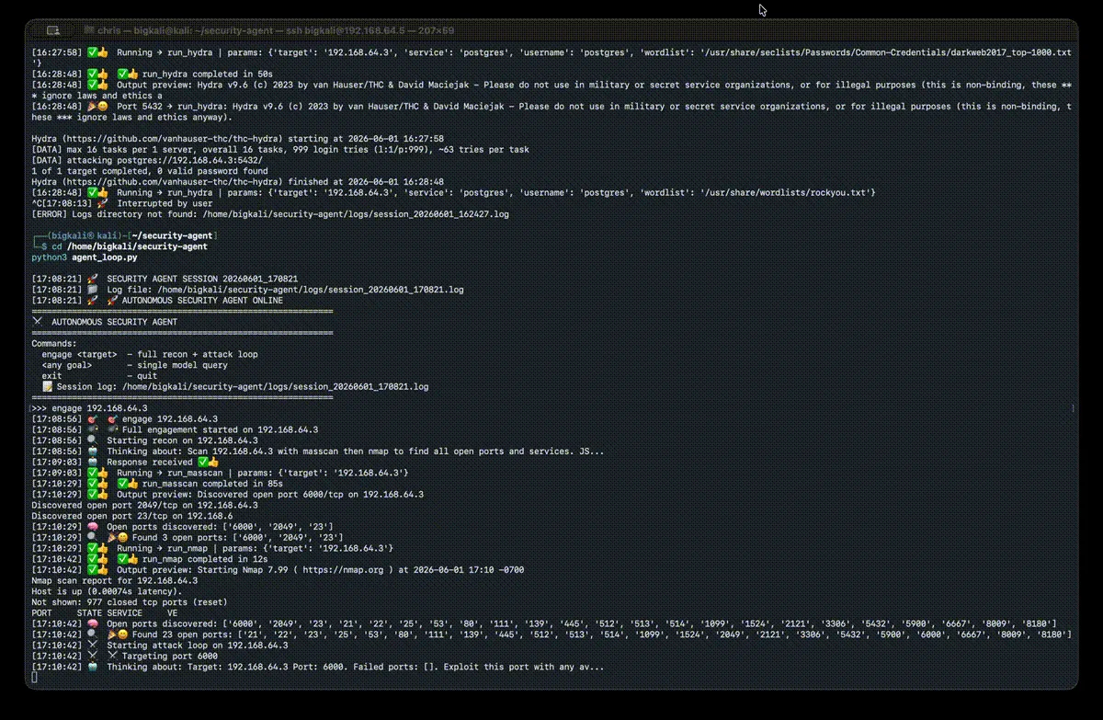Screen dimensions: 1103x720
Task: Click the text 'run_hydra completed in 50s'
Action: point(209,74)
